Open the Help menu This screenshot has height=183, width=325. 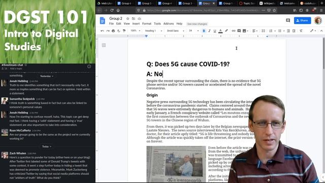(x=179, y=24)
